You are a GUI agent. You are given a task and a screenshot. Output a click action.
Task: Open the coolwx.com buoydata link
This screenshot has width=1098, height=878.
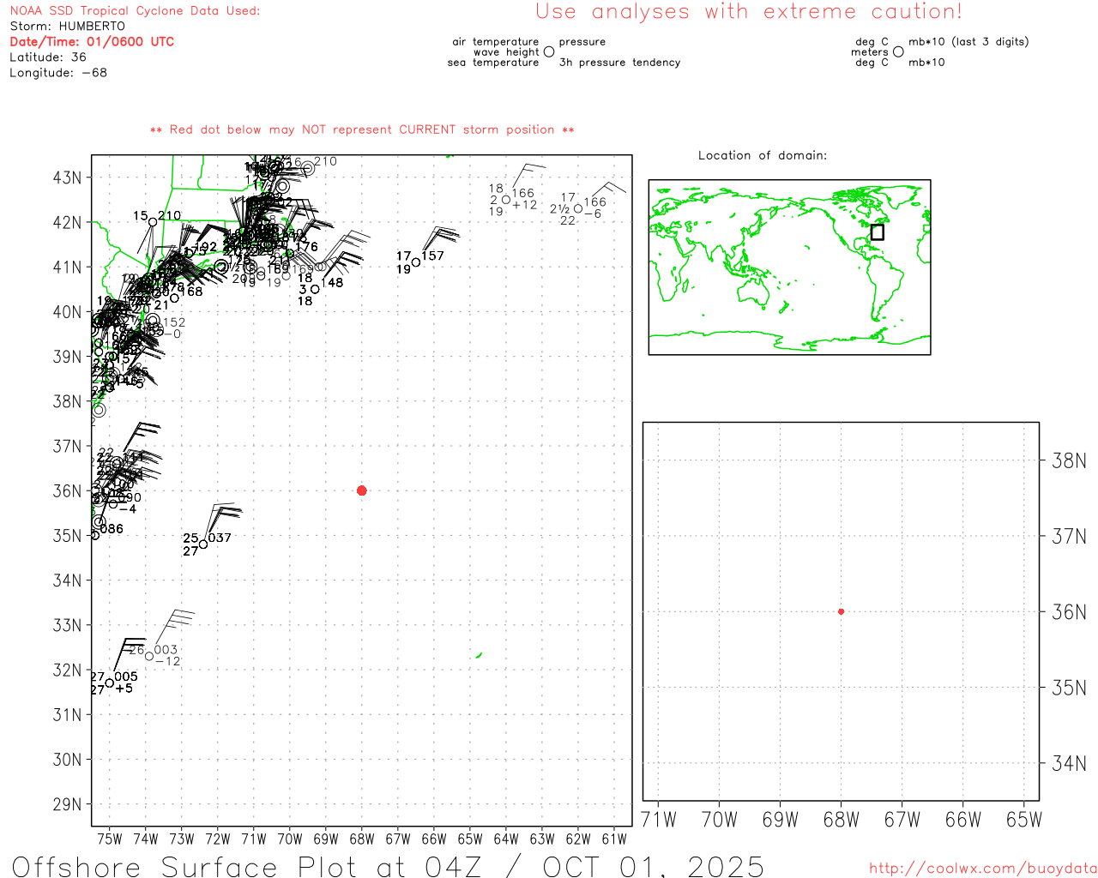(982, 869)
